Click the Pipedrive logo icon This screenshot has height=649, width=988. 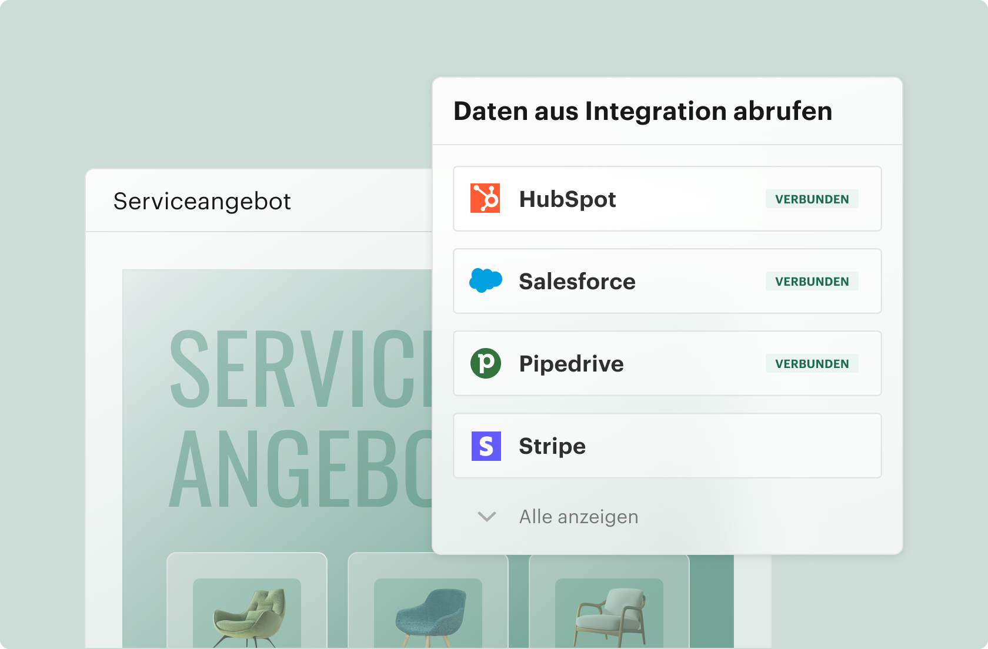pos(486,363)
